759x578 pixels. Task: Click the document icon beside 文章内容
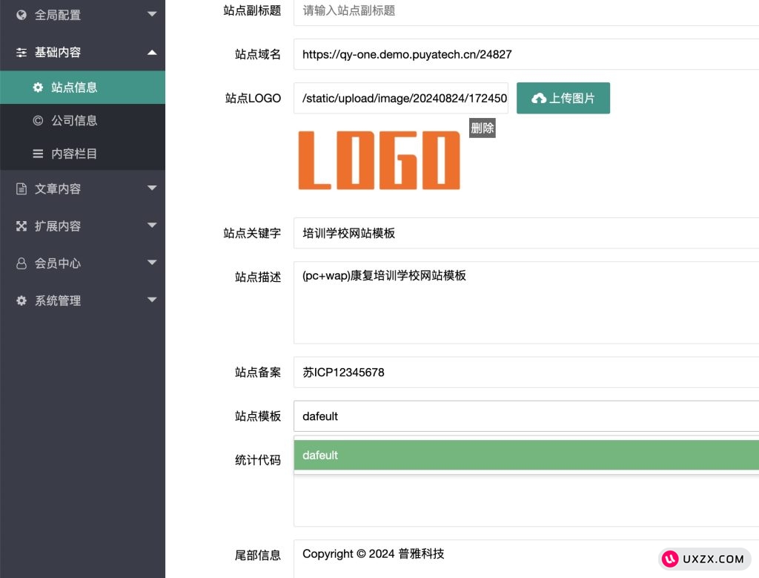[x=21, y=189]
